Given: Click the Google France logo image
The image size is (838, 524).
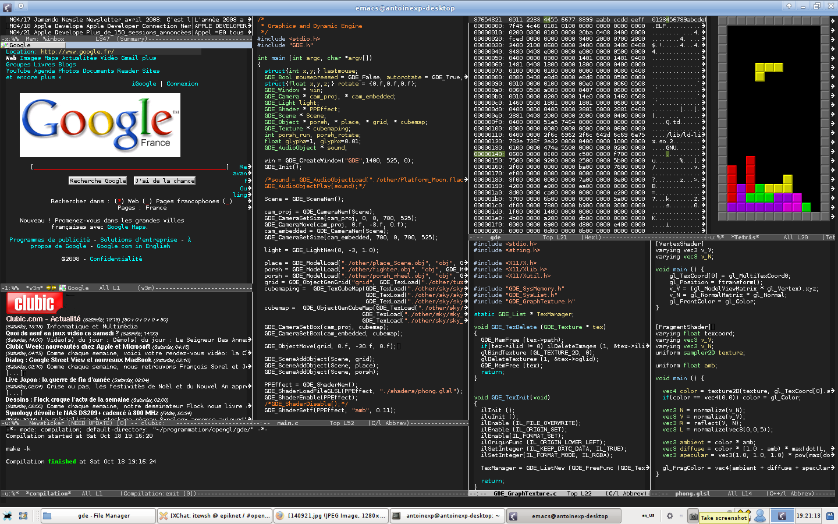Looking at the screenshot, I should click(100, 125).
